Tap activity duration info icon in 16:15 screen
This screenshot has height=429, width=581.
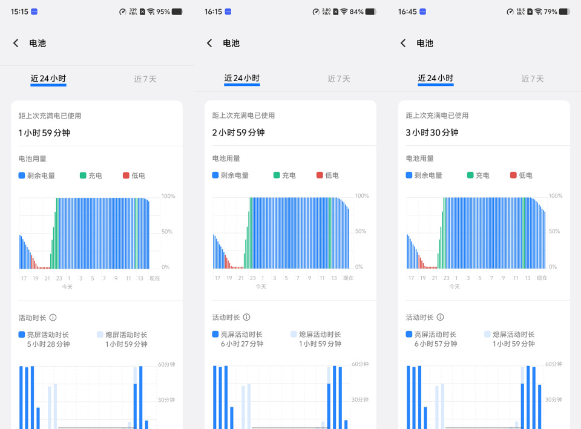point(247,317)
